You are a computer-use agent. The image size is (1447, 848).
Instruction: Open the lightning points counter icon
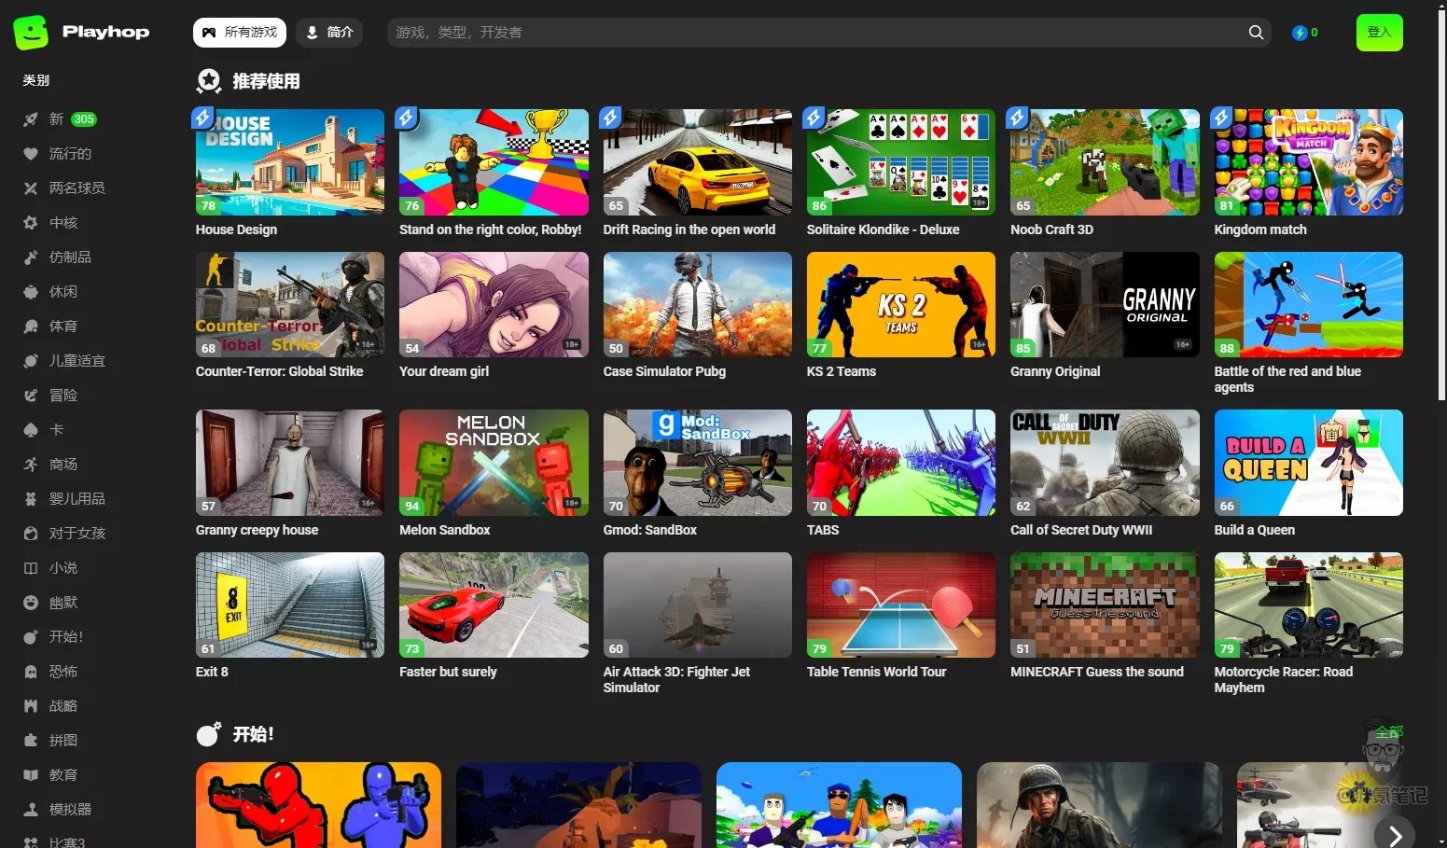tap(1300, 33)
